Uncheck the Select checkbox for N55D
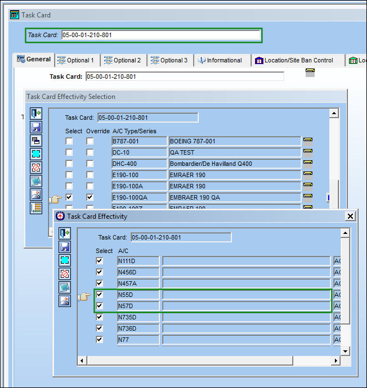 99,295
